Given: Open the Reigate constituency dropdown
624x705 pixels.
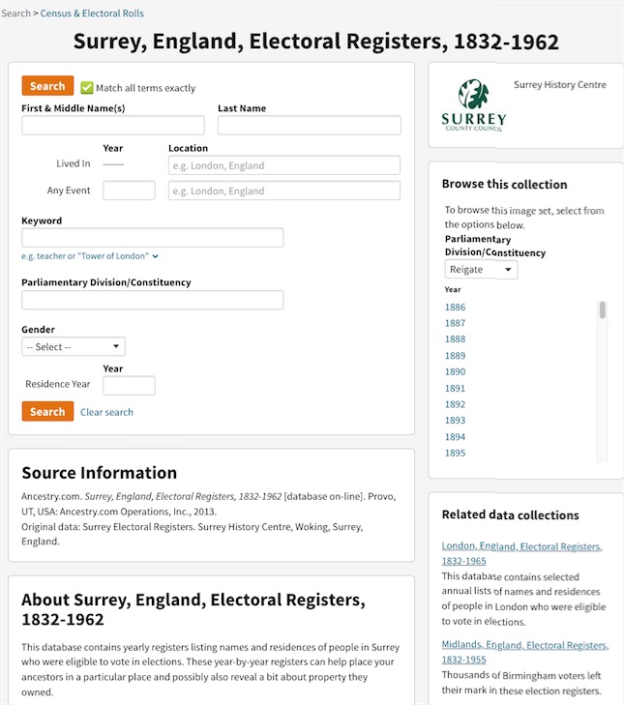Looking at the screenshot, I should pyautogui.click(x=481, y=269).
